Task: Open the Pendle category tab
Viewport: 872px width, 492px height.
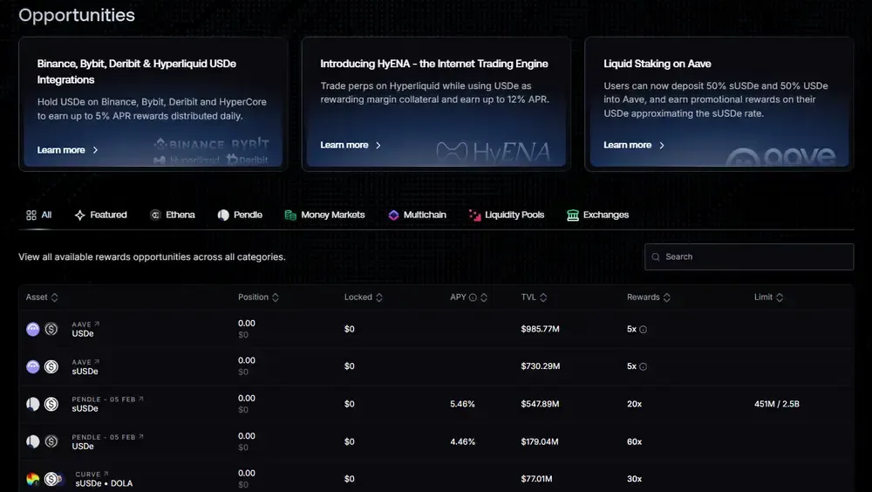Action: tap(240, 215)
